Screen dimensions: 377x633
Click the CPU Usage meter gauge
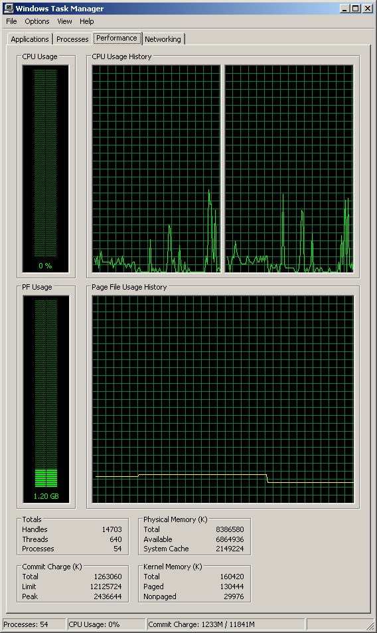[x=46, y=169]
